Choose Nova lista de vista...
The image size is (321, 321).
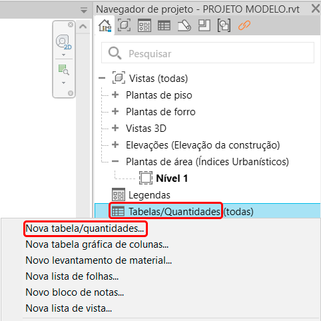[x=69, y=308]
